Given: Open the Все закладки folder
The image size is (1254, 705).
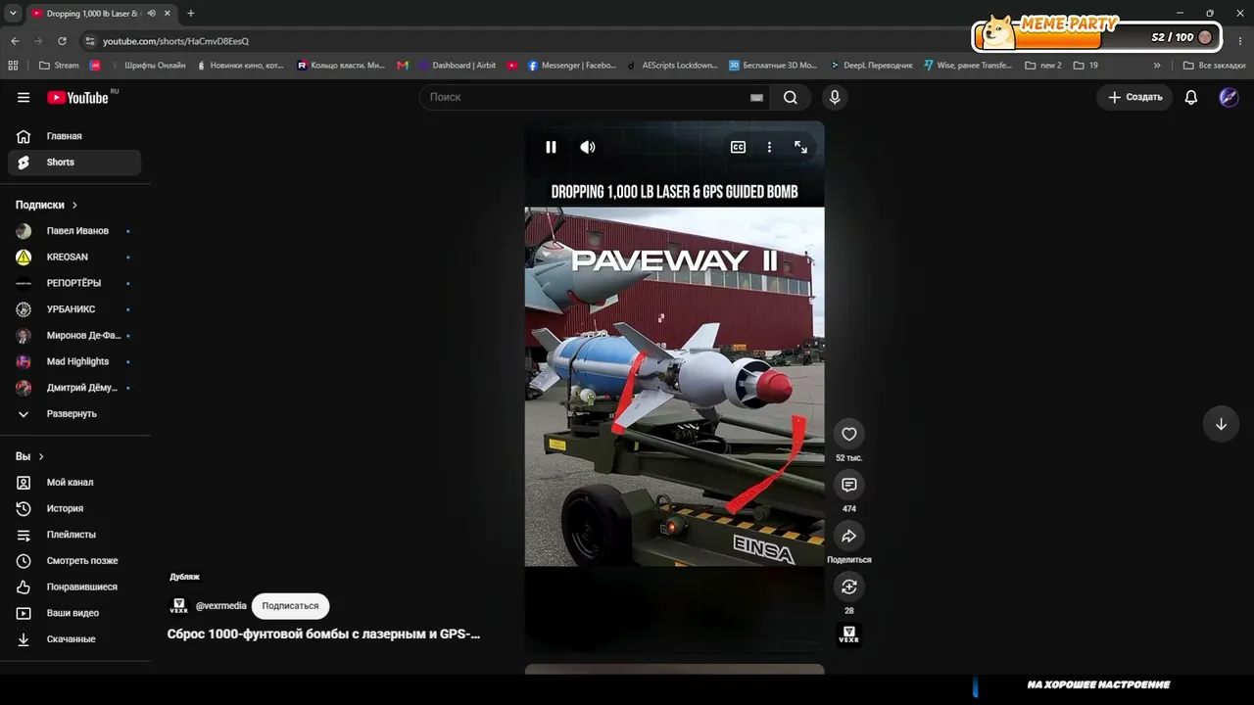Looking at the screenshot, I should pos(1215,66).
